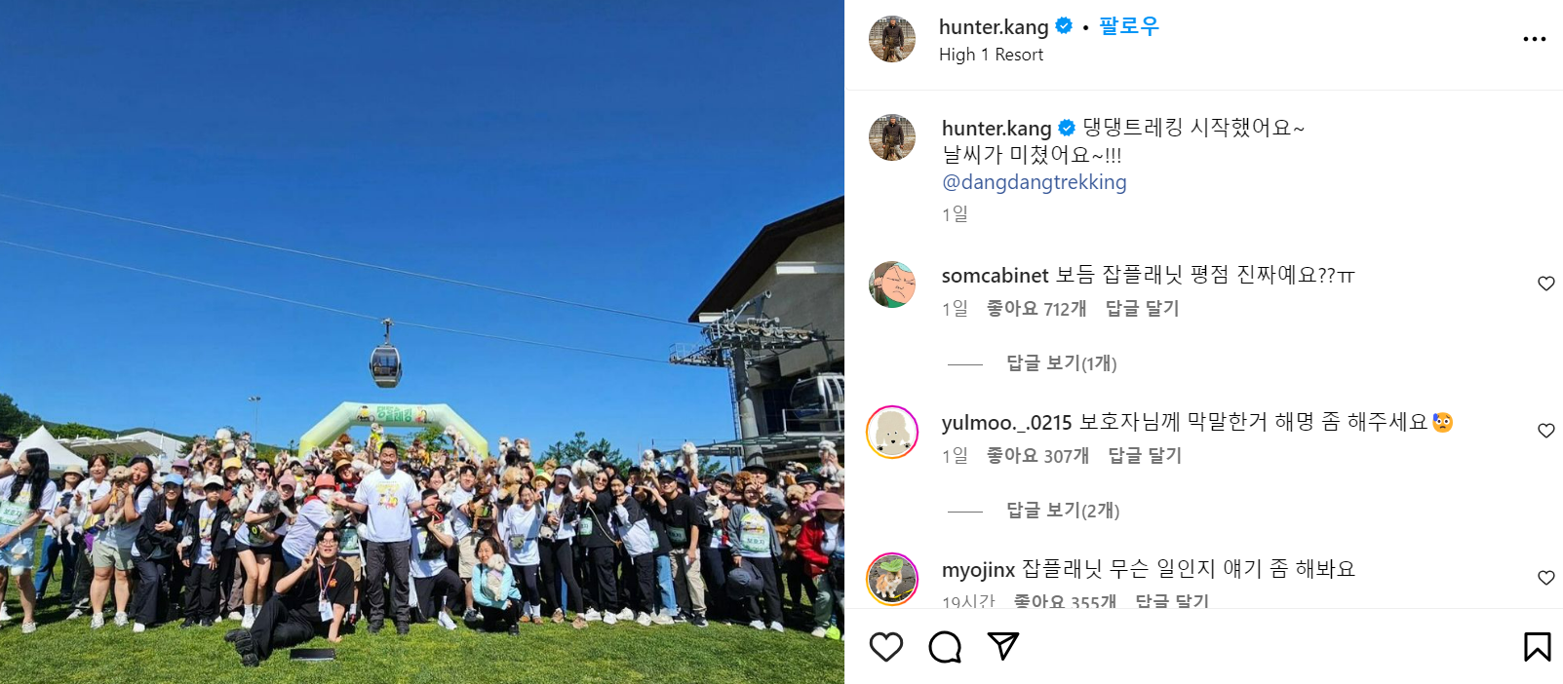This screenshot has height=684, width=1563.
Task: Open the three-dot more options menu
Action: coord(1534,39)
